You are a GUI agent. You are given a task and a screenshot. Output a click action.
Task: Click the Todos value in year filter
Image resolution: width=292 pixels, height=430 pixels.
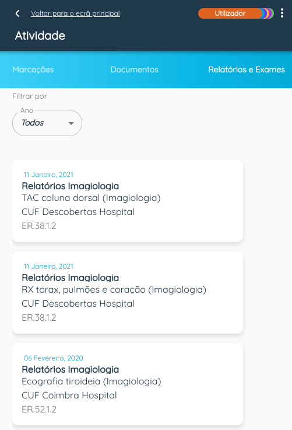33,123
